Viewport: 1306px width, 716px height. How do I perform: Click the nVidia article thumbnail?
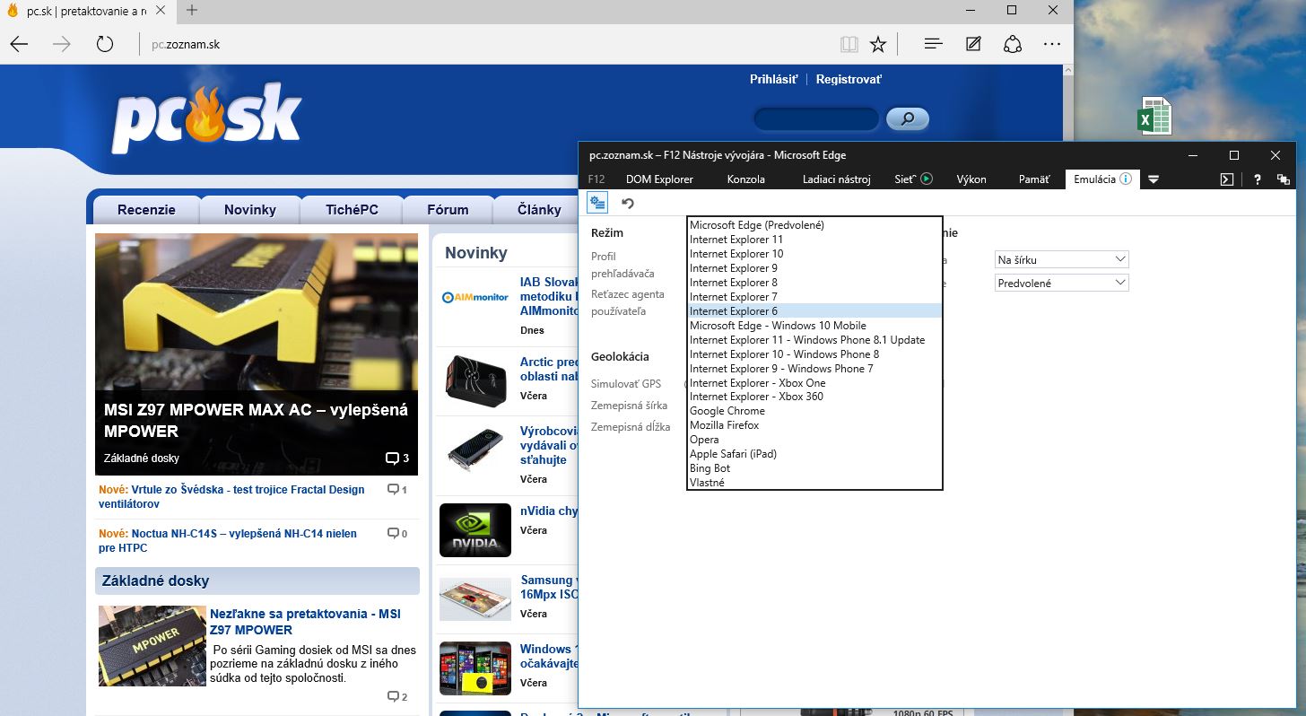[475, 530]
